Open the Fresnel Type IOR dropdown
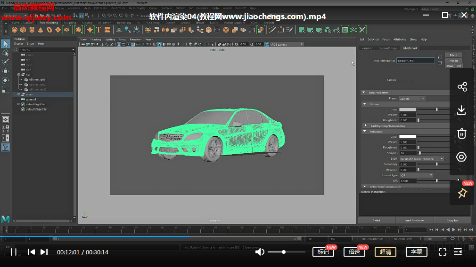The height and width of the screenshot is (267, 476). point(416,175)
